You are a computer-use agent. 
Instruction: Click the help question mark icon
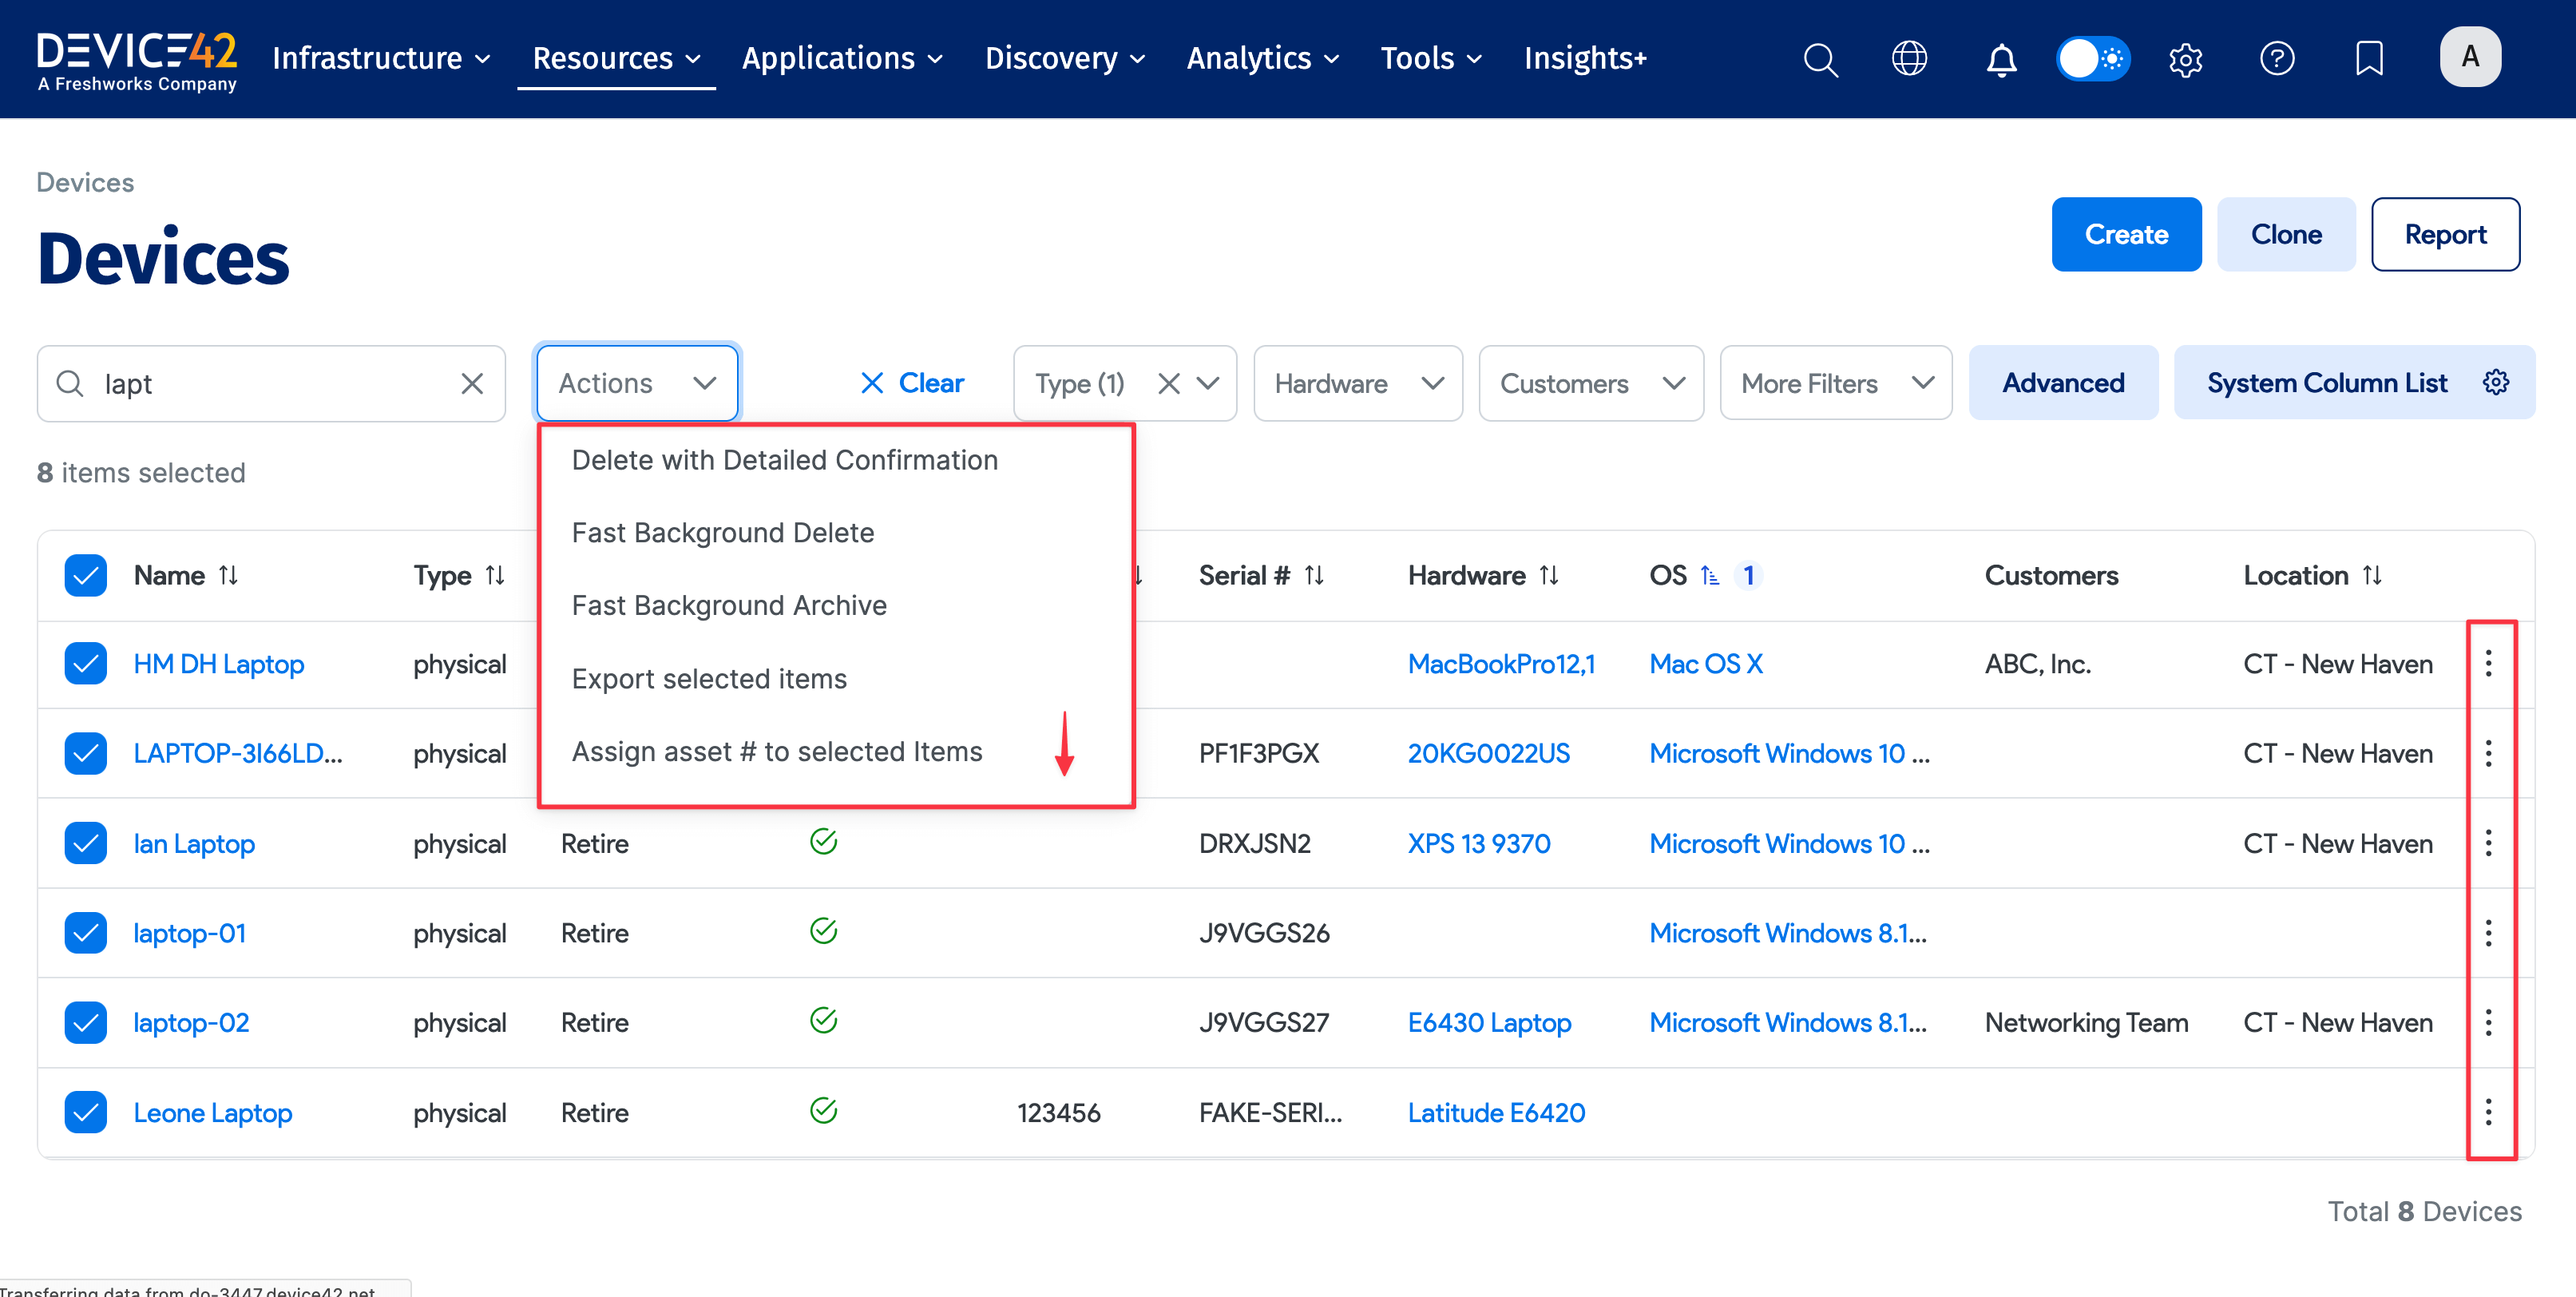click(x=2277, y=59)
